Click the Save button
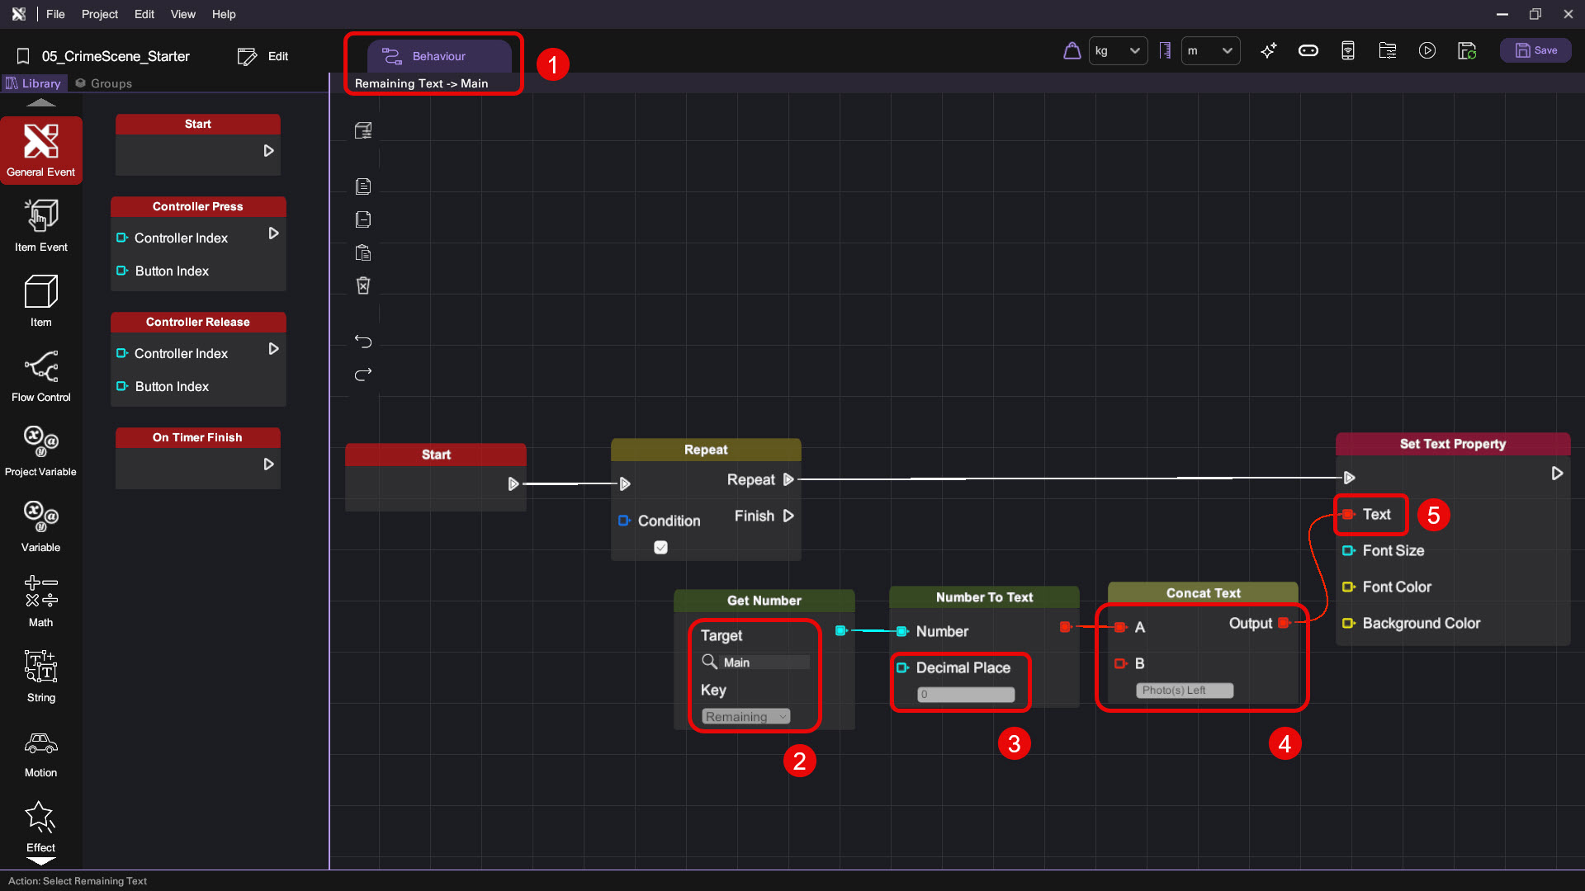1585x891 pixels. [x=1535, y=50]
